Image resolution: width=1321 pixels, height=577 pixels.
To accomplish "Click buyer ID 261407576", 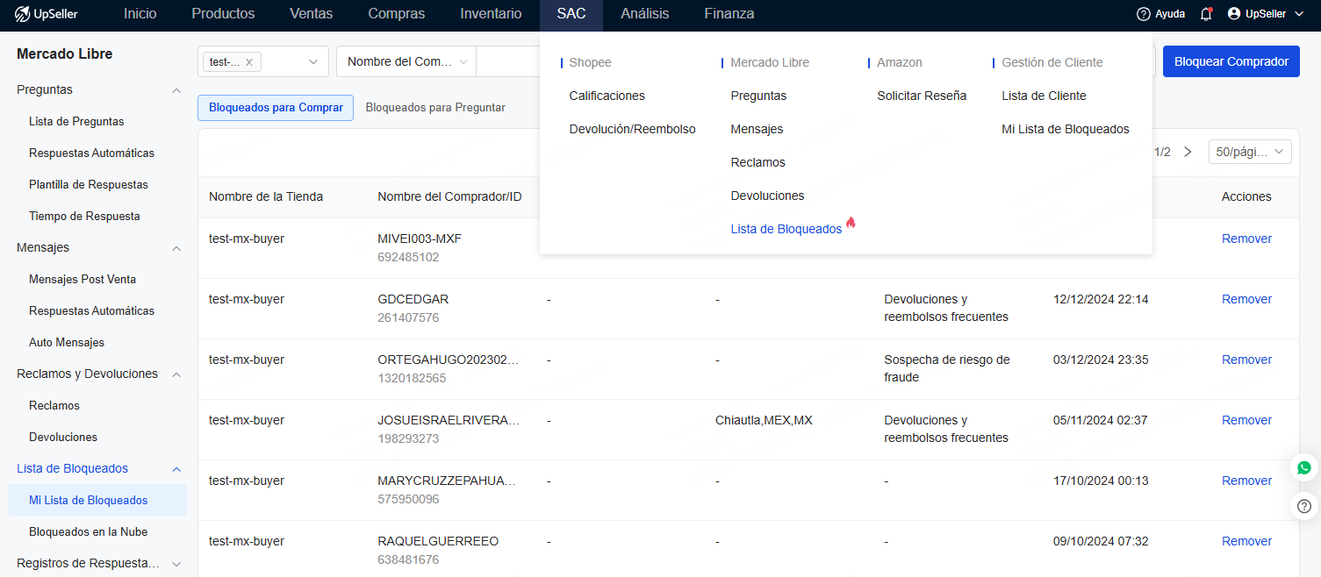I will [408, 317].
